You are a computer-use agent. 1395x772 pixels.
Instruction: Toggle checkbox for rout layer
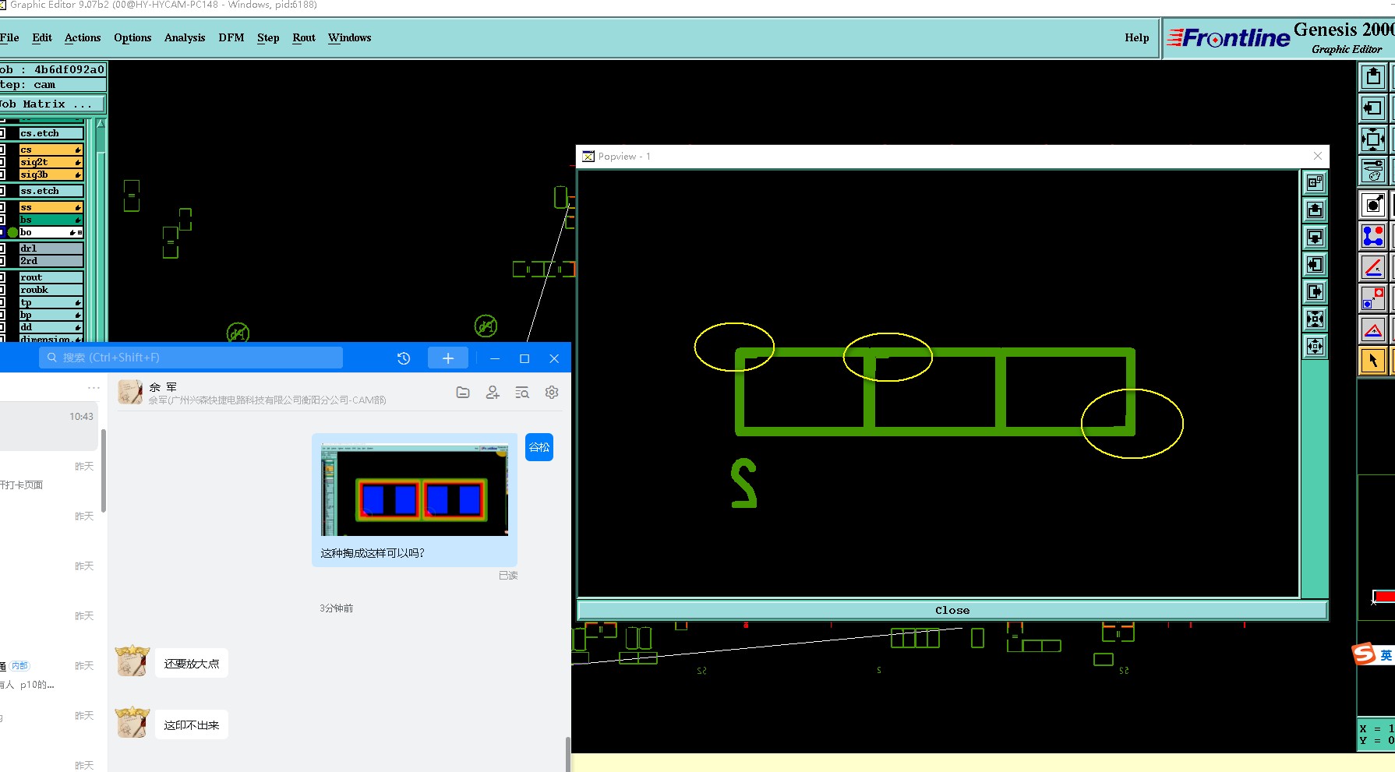[x=2, y=277]
